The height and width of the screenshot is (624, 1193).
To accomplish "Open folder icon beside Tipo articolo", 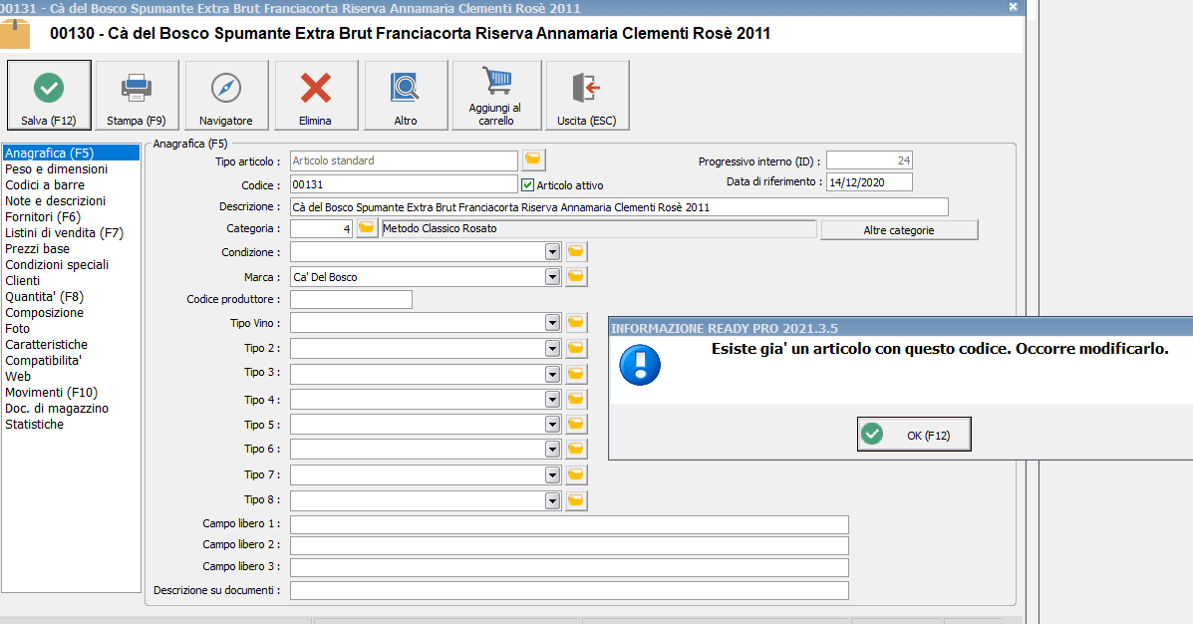I will pyautogui.click(x=533, y=159).
